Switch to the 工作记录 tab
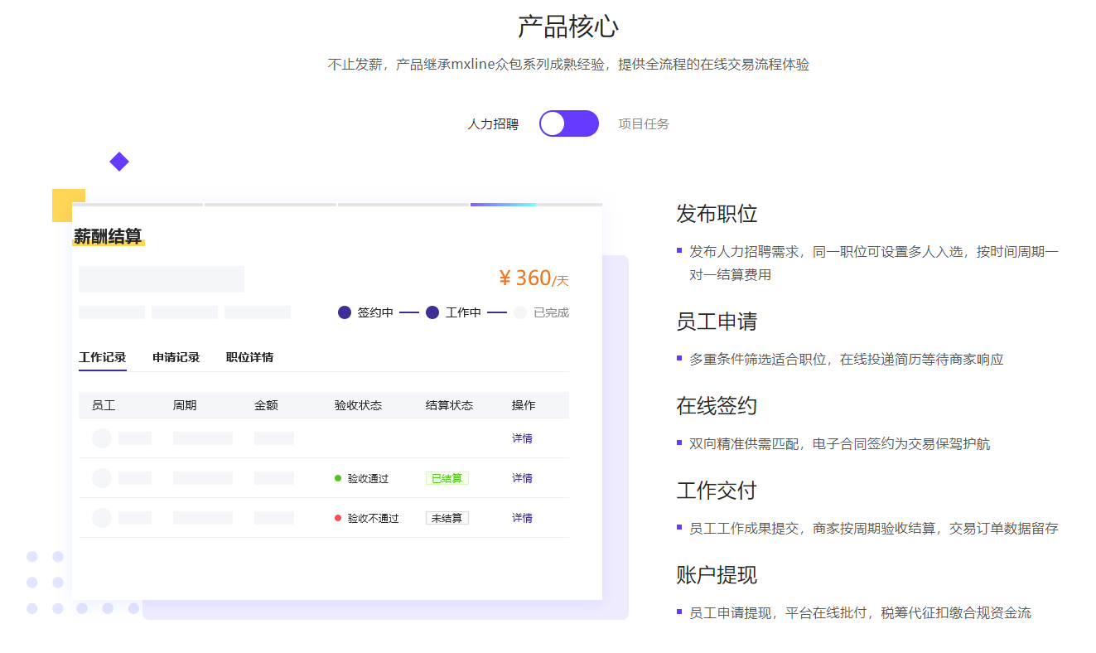Viewport: 1096px width, 653px height. [x=103, y=357]
